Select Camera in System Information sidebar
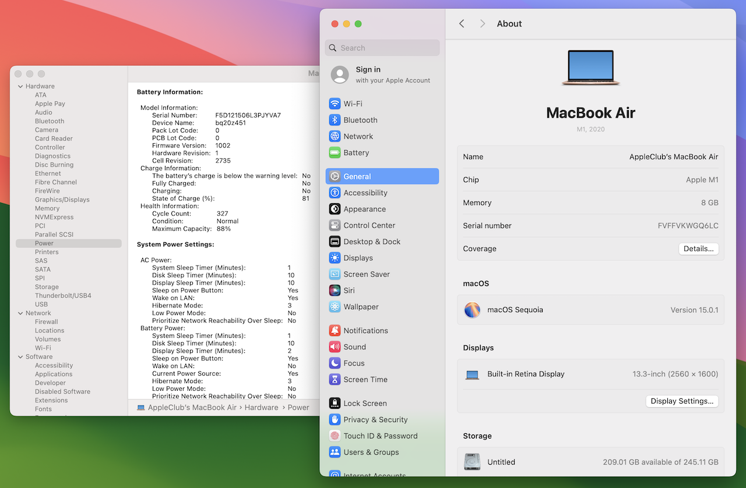This screenshot has width=746, height=488. [x=47, y=130]
